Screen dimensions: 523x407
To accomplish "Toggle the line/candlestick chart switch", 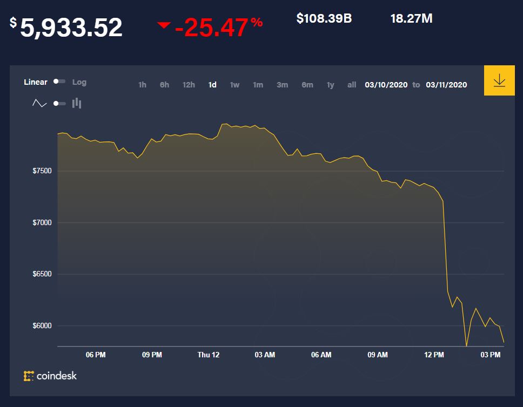I will click(x=59, y=103).
